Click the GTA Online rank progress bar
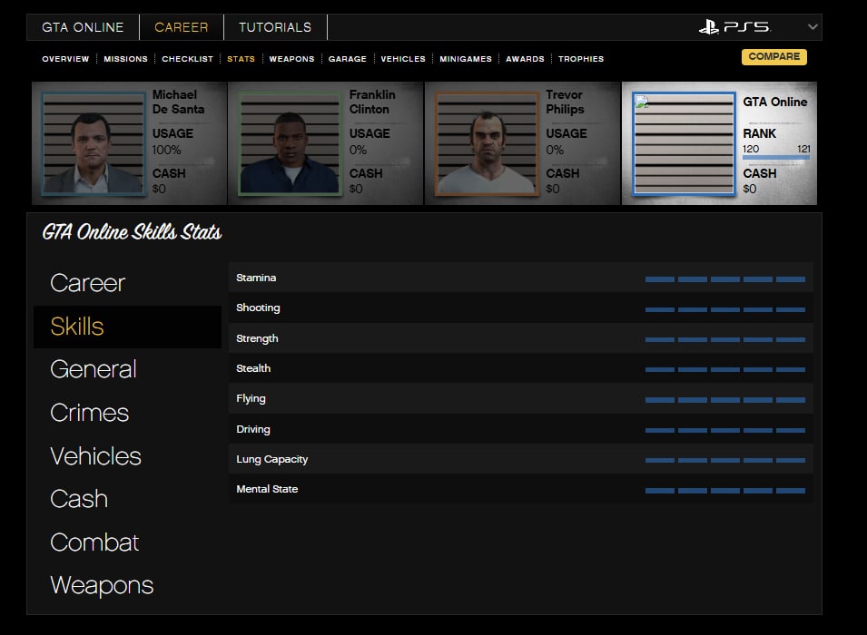This screenshot has height=635, width=867. pyautogui.click(x=776, y=158)
